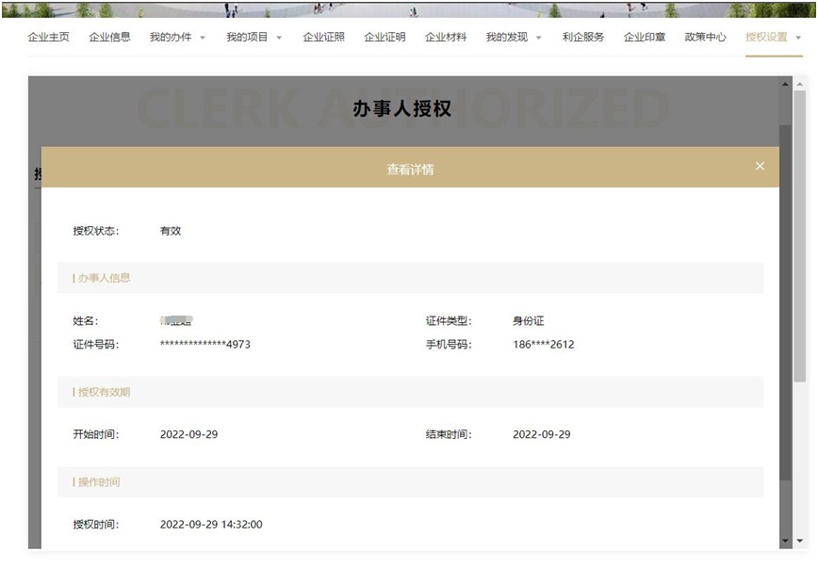
Task: Expand the 我的办件 dropdown arrow
Action: point(203,39)
